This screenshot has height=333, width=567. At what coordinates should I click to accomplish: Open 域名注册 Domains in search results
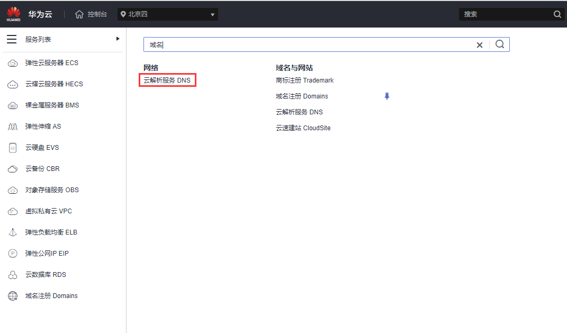[x=302, y=96]
